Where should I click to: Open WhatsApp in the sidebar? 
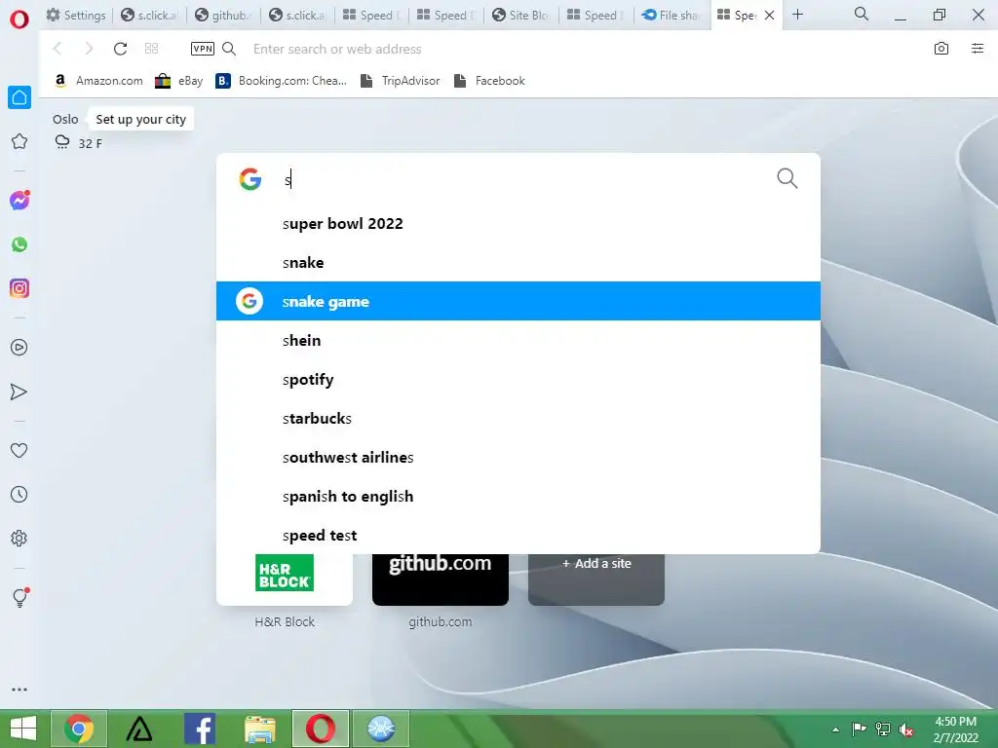pos(19,244)
